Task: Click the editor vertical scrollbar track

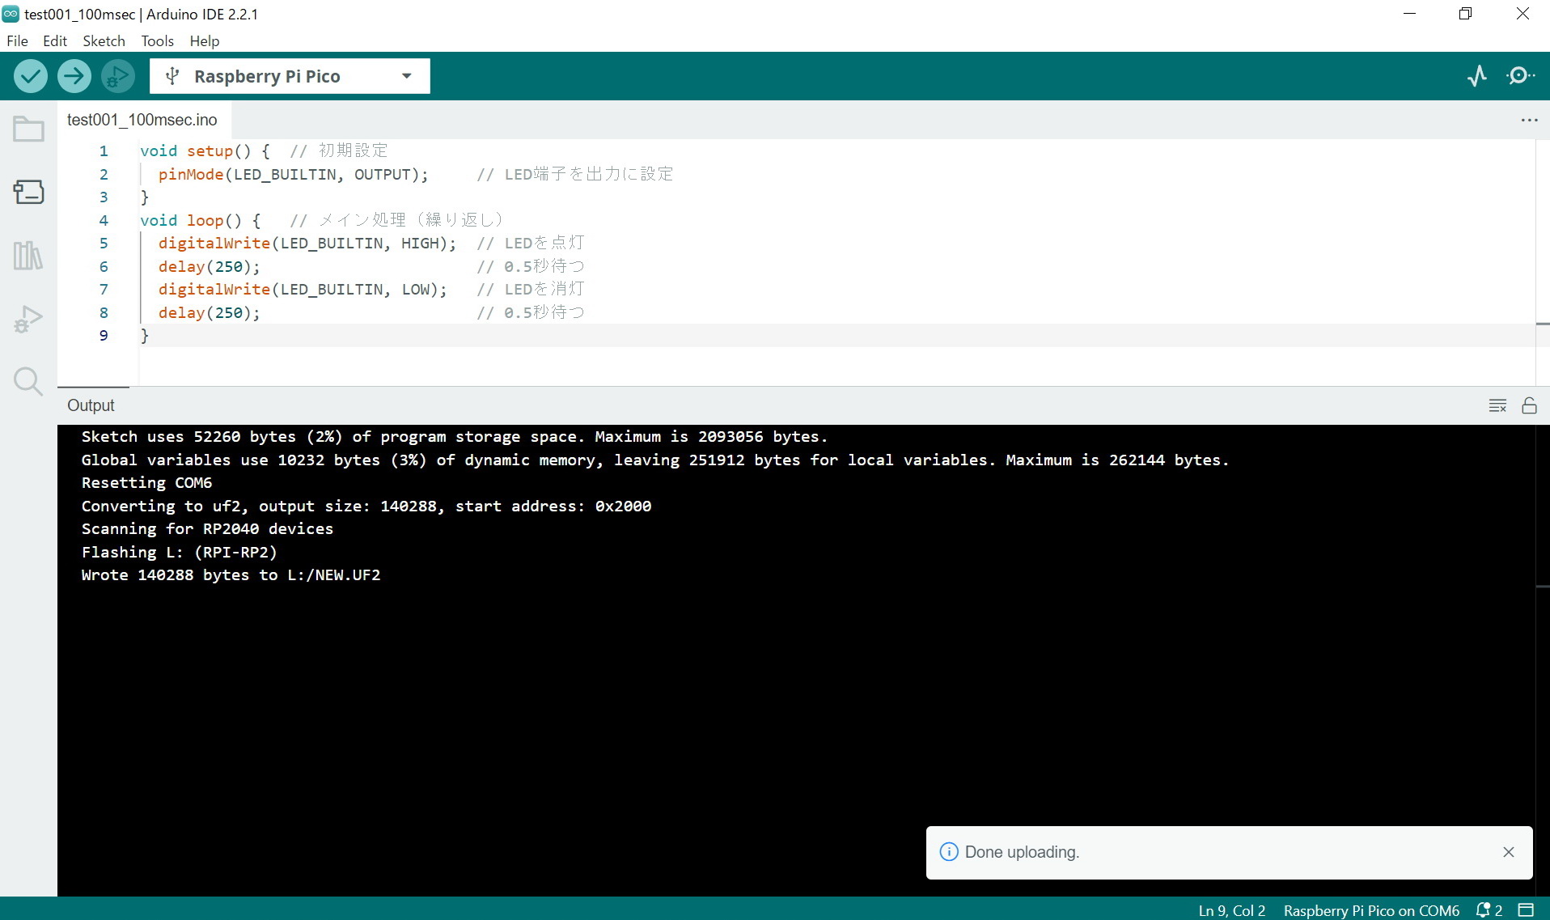Action: pos(1543,262)
